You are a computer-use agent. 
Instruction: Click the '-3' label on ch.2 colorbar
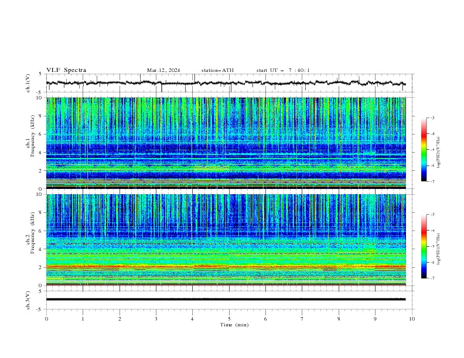432,215
